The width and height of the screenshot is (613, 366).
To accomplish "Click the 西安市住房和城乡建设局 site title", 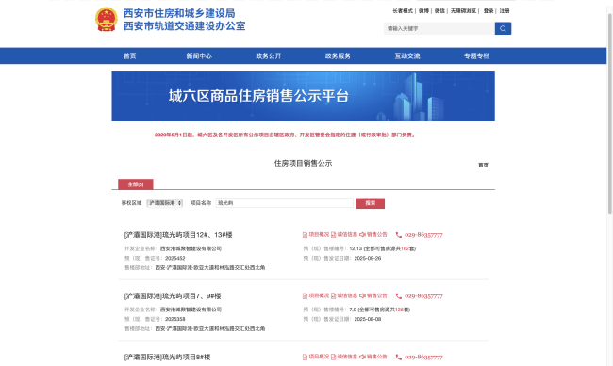I will 179,13.
